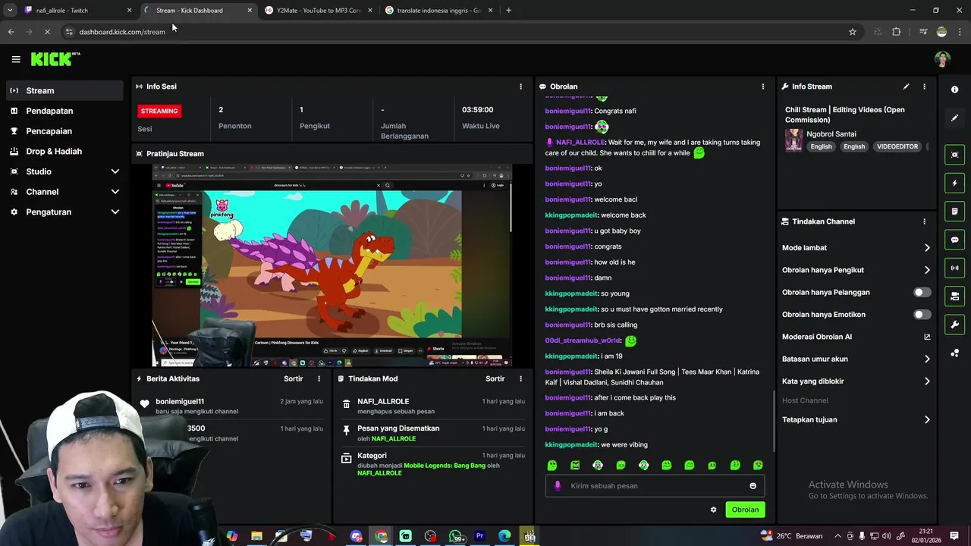Open Obrolan panel three-dot menu
Image resolution: width=971 pixels, height=546 pixels.
(763, 86)
